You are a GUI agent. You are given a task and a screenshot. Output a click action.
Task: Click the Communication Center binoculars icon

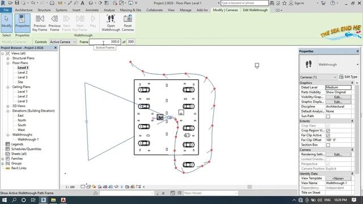coord(272,3)
